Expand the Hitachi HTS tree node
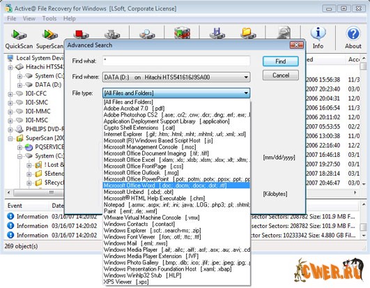Viewport: 370px width, 288px height. [x=10, y=68]
